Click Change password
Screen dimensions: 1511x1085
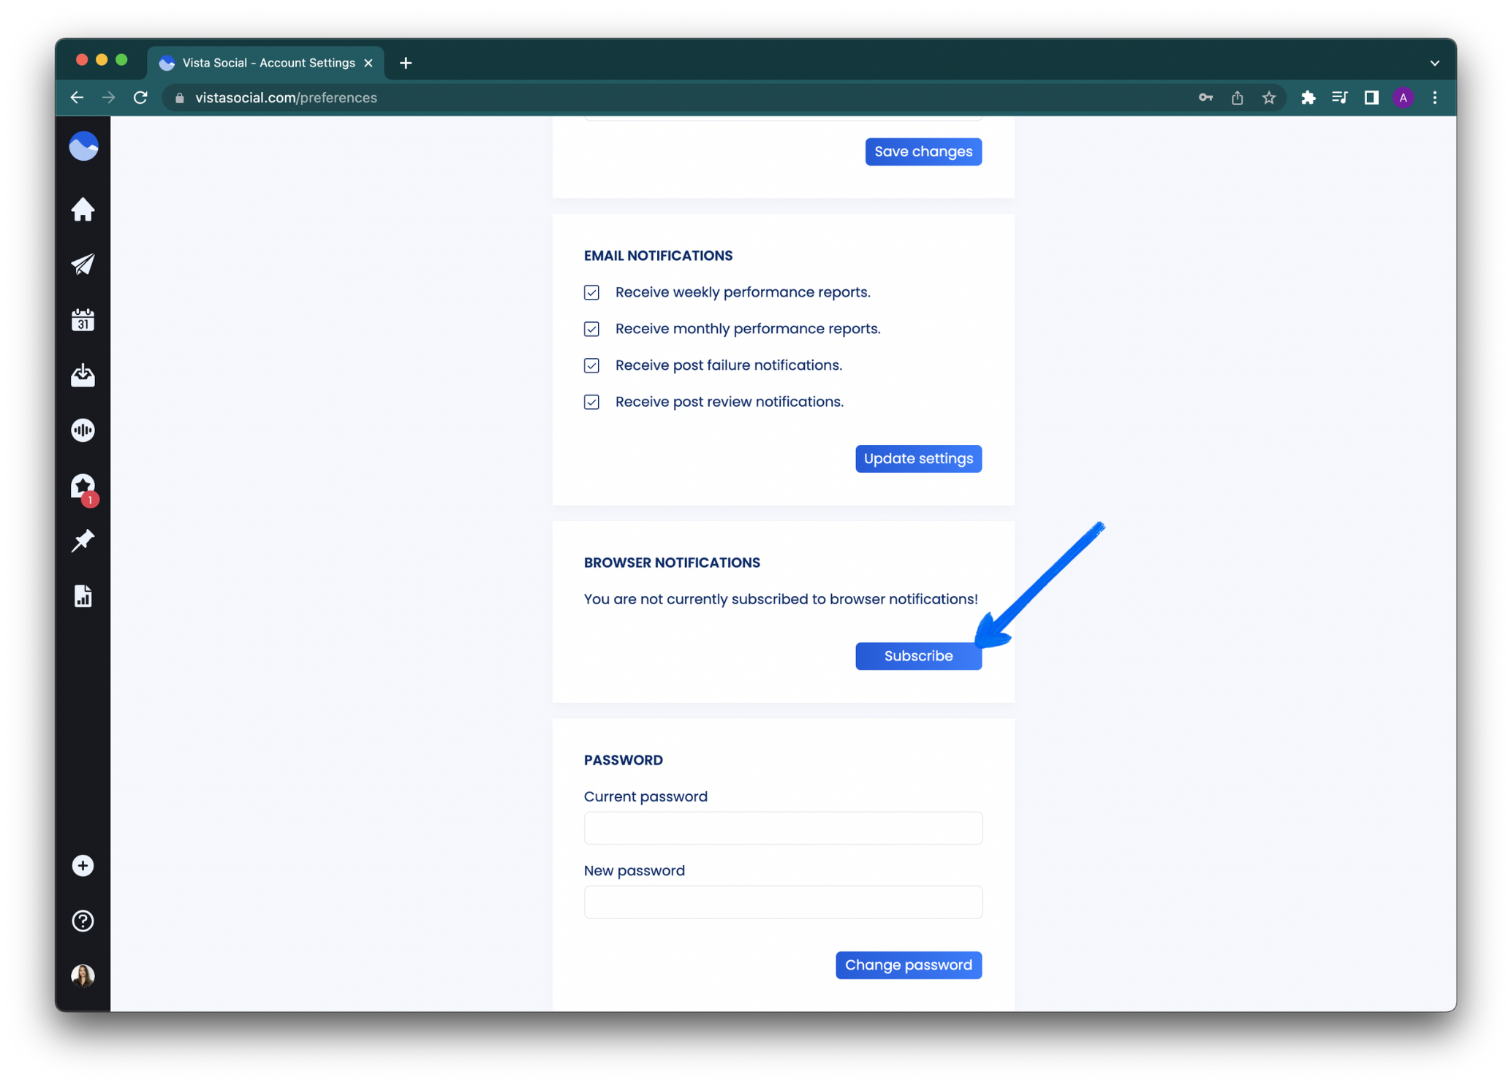tap(909, 964)
